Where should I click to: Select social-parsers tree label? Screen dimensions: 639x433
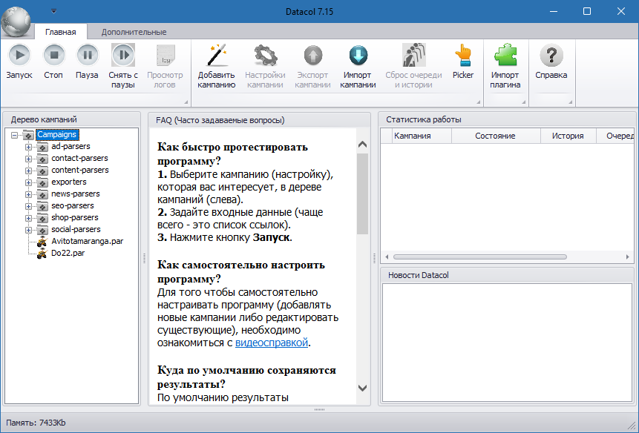coord(76,228)
